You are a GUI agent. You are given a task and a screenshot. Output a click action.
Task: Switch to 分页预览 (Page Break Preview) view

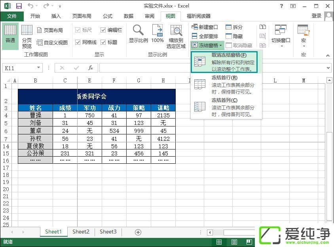click(x=27, y=35)
